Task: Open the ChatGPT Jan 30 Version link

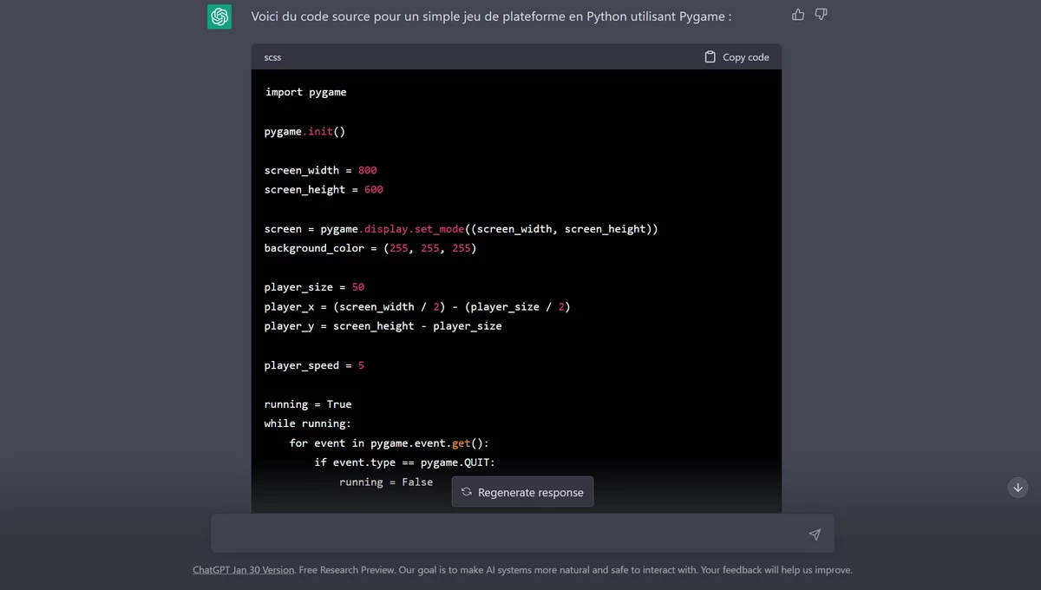Action: coord(244,570)
